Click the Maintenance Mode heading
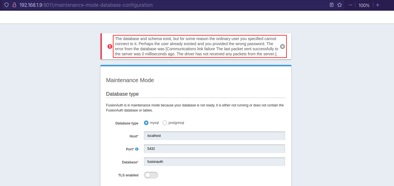 (130, 80)
